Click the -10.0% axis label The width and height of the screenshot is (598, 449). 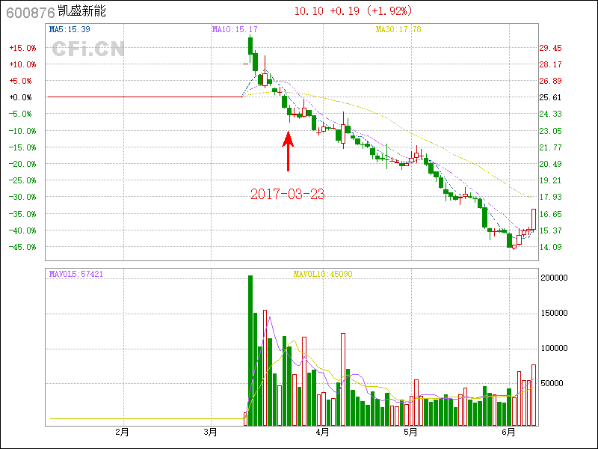click(22, 131)
